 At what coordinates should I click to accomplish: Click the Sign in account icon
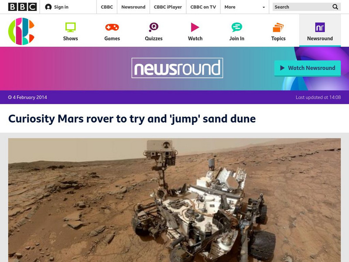click(x=48, y=7)
